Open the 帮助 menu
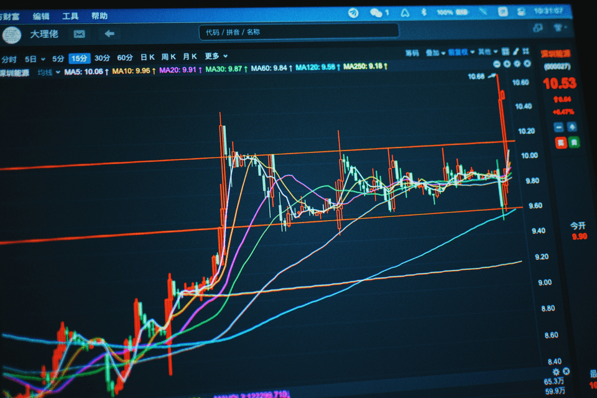597x398 pixels. click(99, 16)
